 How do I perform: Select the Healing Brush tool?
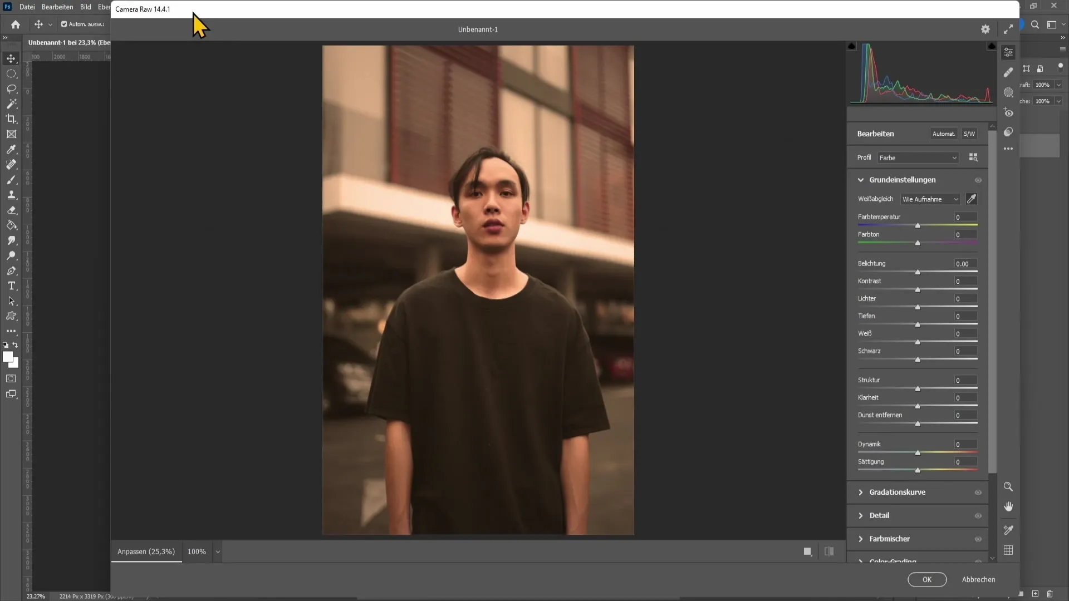click(x=11, y=164)
